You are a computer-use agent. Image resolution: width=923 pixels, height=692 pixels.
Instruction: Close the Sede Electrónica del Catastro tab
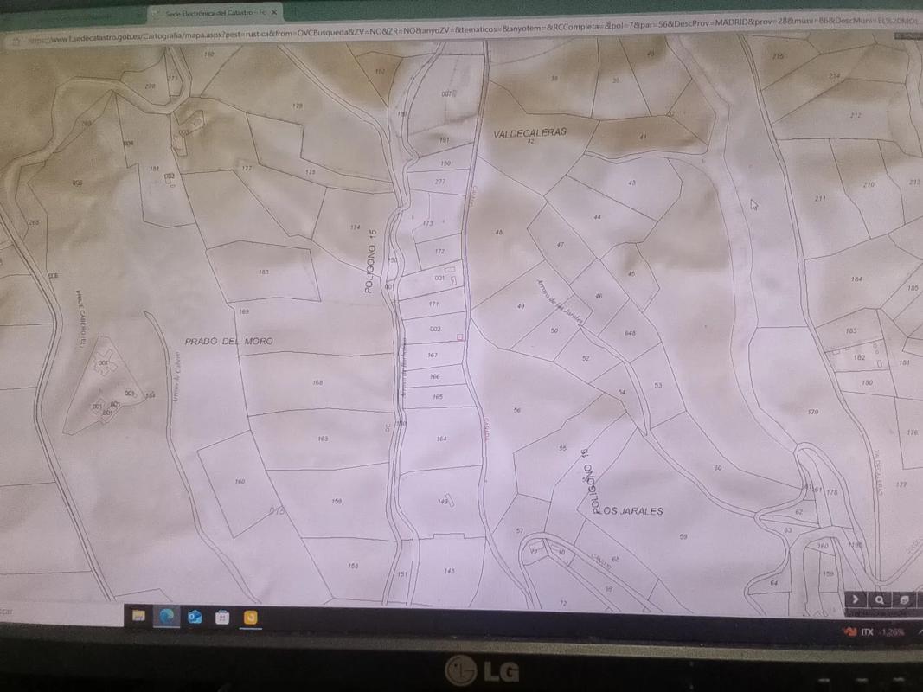[274, 13]
